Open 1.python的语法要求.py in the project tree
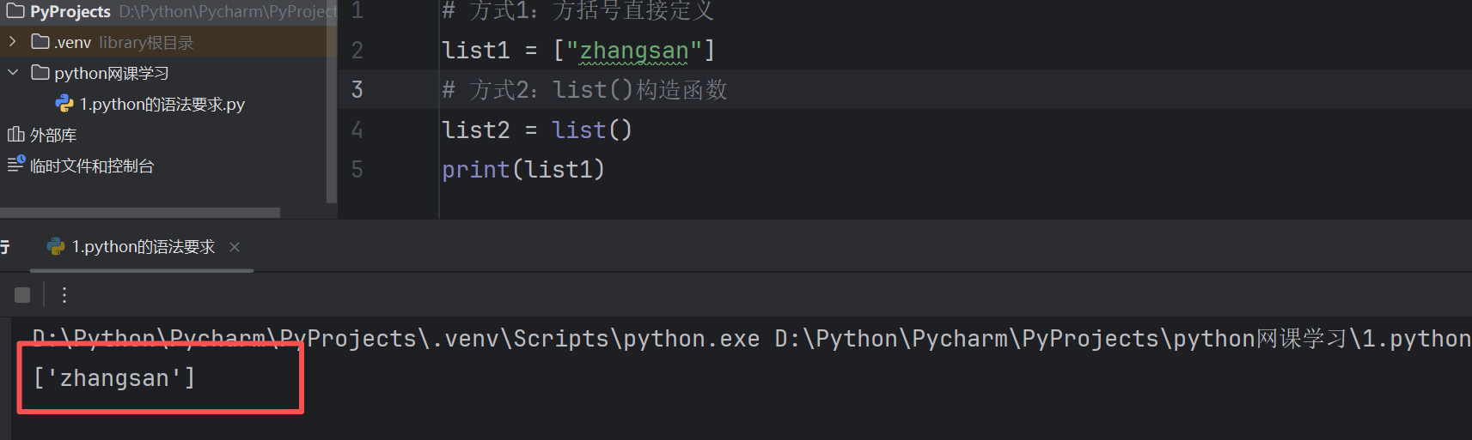 pos(162,104)
